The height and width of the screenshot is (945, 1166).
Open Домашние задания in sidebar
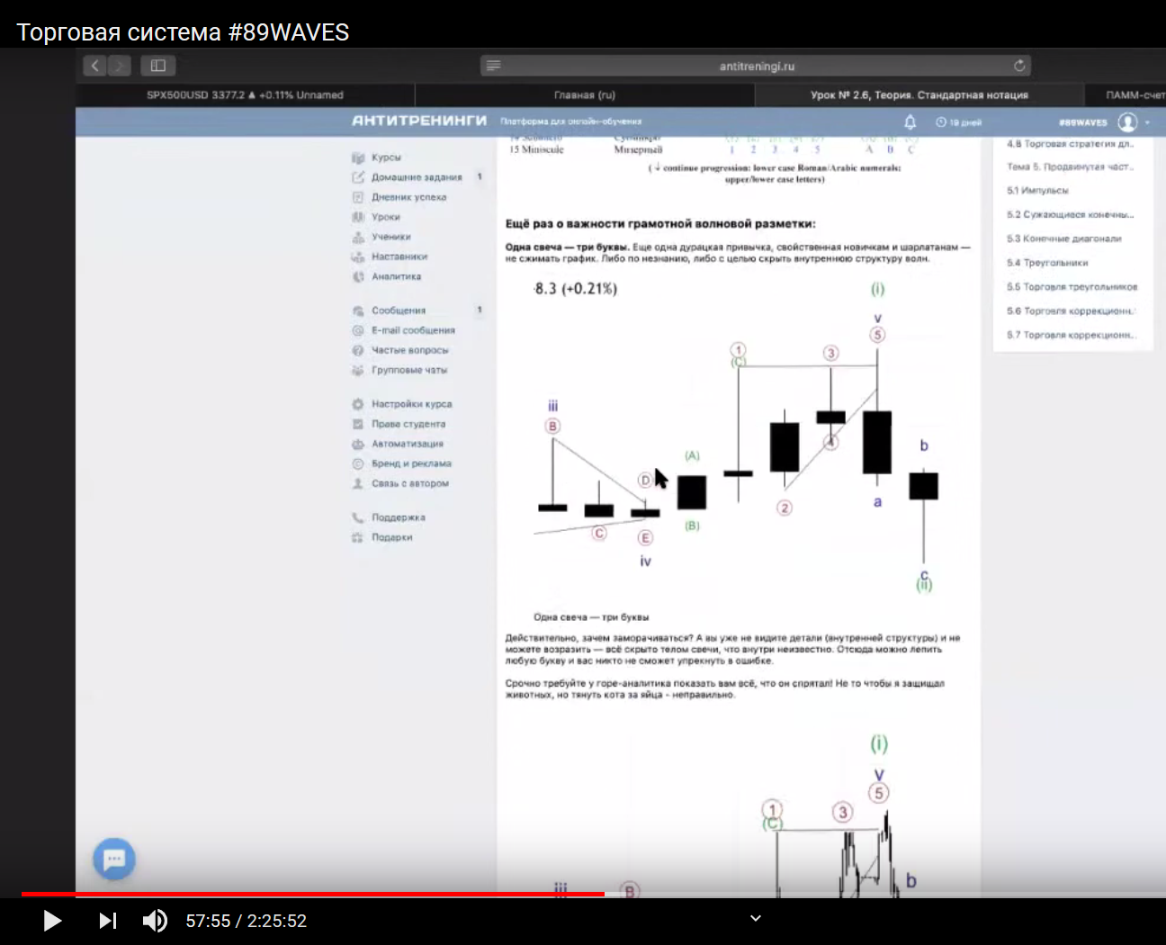[x=417, y=177]
